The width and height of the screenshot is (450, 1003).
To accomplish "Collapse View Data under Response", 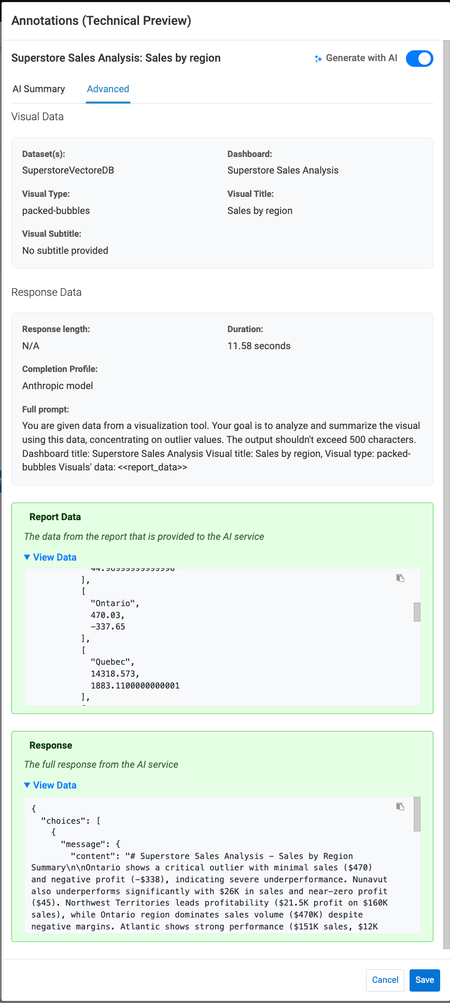I will tap(50, 785).
